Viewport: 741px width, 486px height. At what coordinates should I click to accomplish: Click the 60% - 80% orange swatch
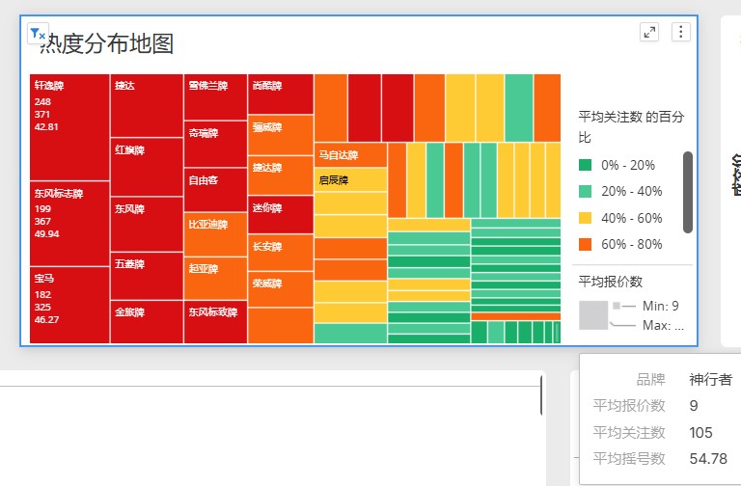pos(586,244)
